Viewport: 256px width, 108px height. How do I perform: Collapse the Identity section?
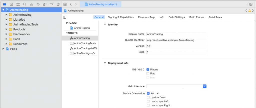point(104,25)
